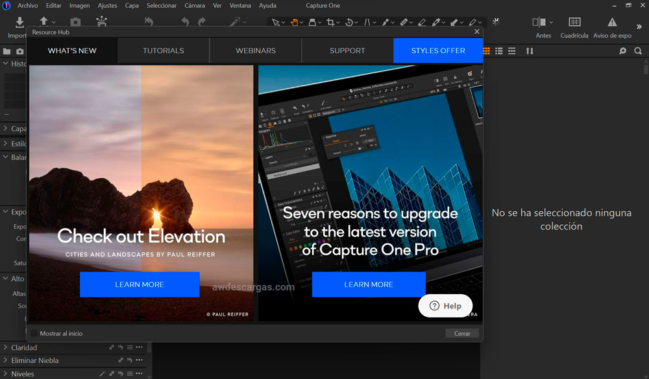Open the Ventana menu
The height and width of the screenshot is (379, 649).
[x=240, y=5]
